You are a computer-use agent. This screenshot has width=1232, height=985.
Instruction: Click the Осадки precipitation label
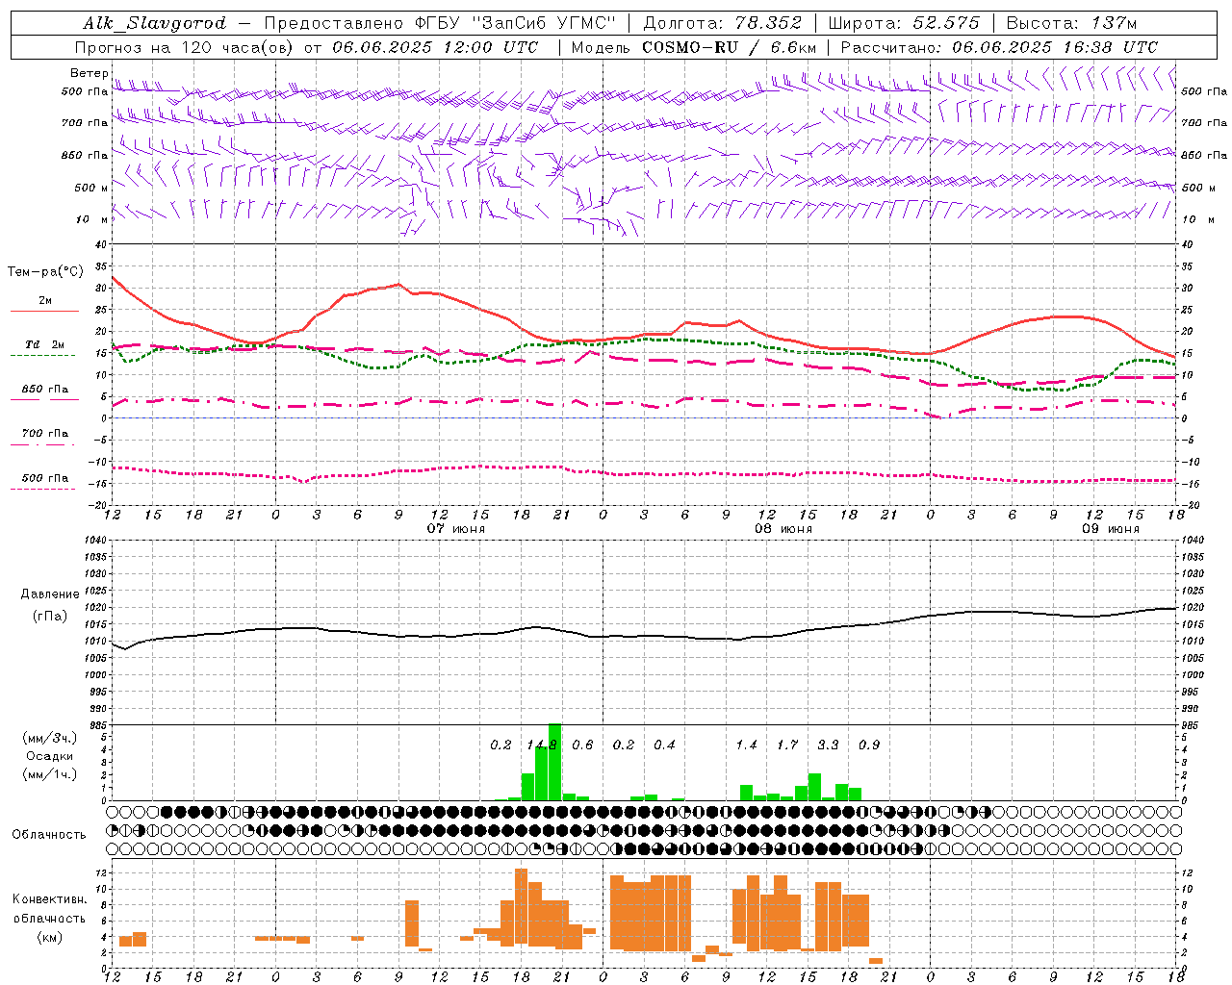pos(49,756)
